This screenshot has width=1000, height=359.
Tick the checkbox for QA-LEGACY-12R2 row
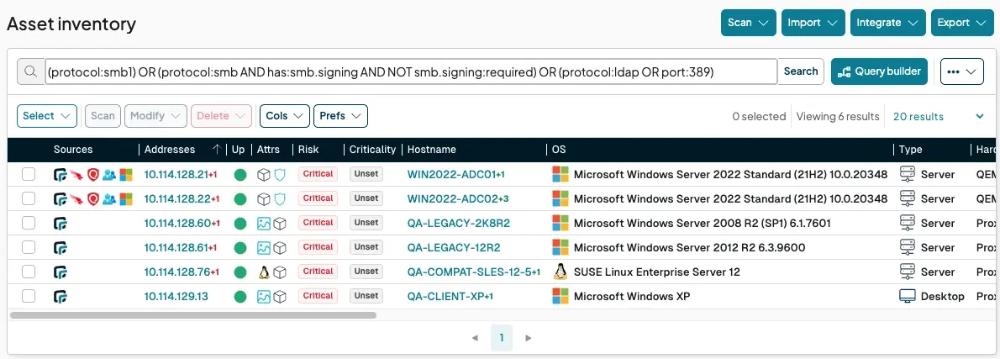pos(29,247)
